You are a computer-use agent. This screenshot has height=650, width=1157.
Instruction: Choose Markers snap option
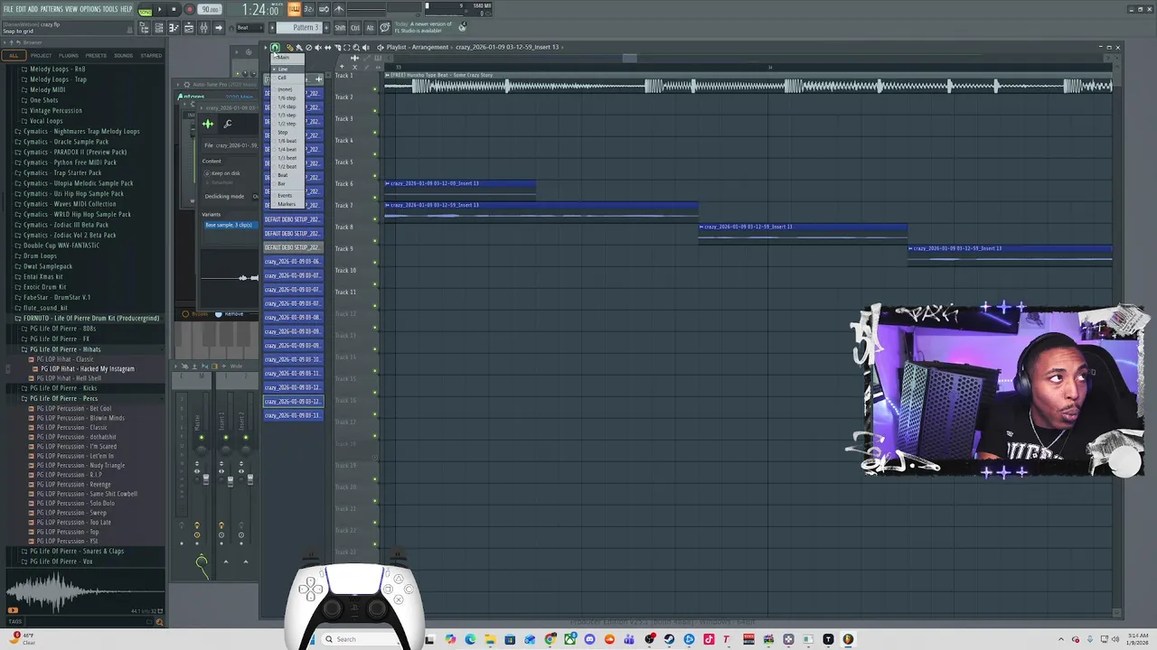287,204
